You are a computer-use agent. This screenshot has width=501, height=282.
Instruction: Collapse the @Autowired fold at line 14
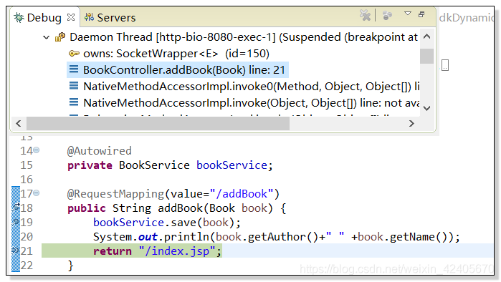pyautogui.click(x=37, y=150)
